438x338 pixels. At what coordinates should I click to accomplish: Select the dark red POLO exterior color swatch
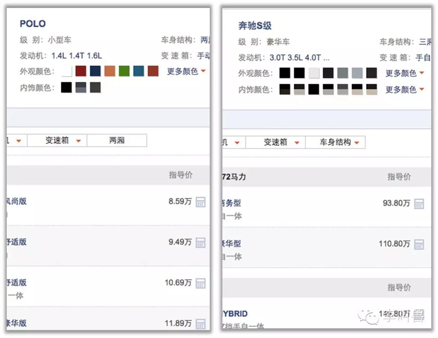tap(80, 71)
